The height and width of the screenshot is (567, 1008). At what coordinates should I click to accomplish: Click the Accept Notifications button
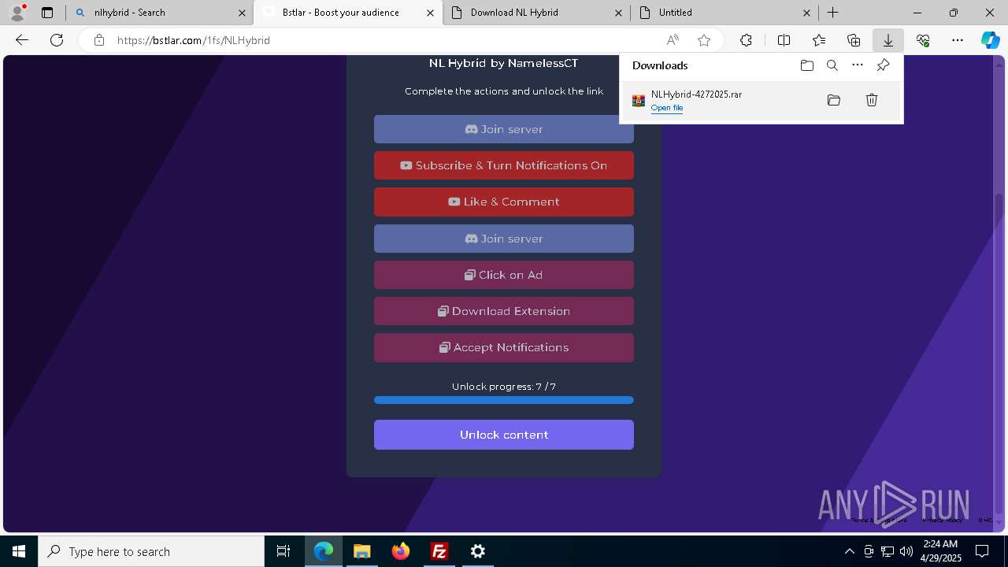pyautogui.click(x=504, y=347)
